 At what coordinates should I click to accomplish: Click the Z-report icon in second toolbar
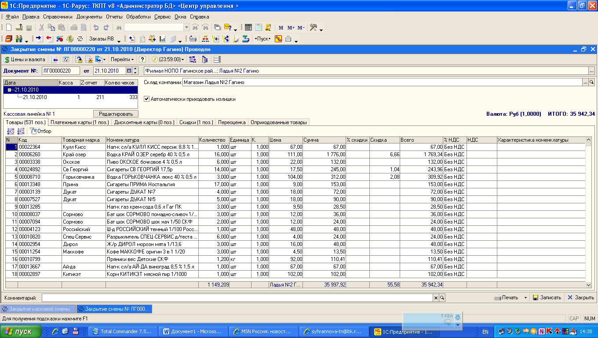coord(80,39)
